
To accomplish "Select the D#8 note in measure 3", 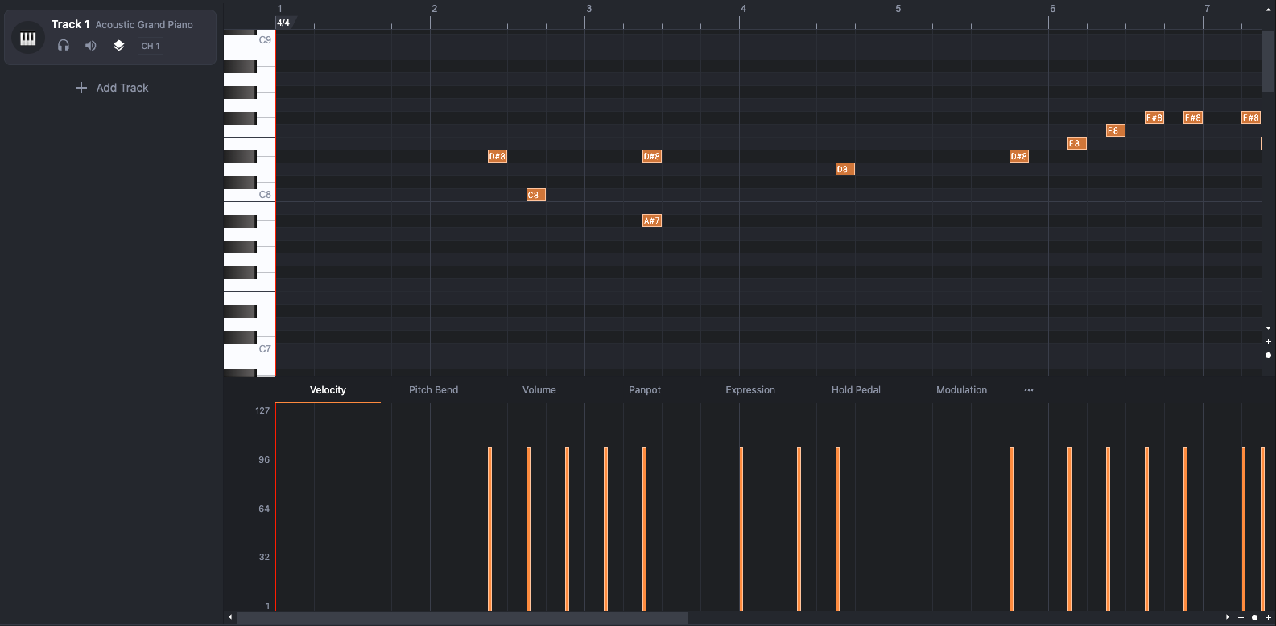I will [x=652, y=156].
